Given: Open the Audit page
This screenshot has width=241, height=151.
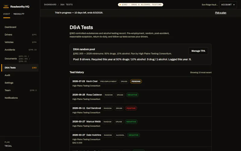Looking at the screenshot, I should coord(20,75).
